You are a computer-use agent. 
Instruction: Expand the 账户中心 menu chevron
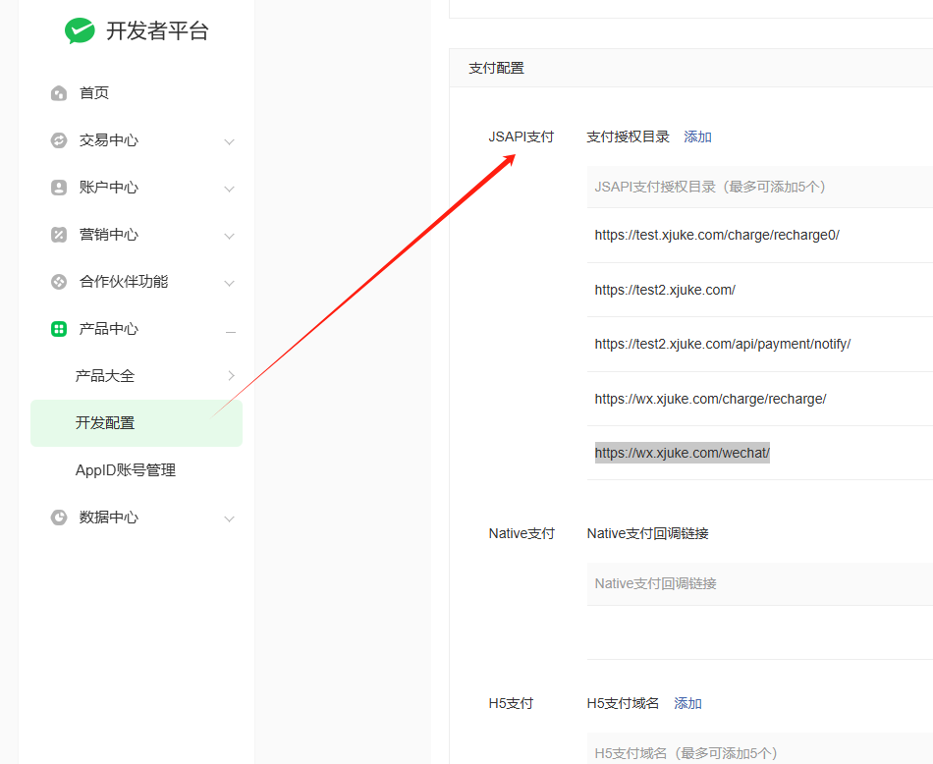[x=229, y=189]
